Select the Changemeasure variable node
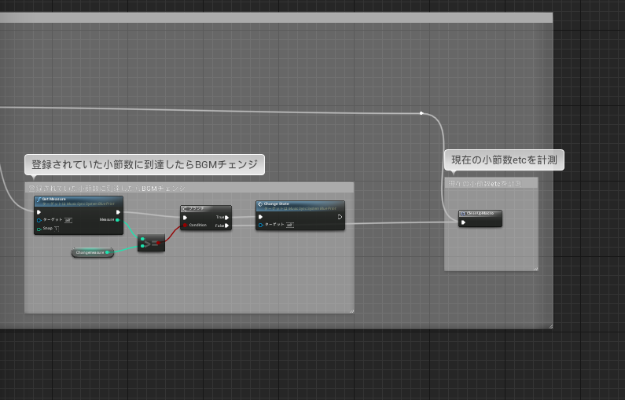Screen dimensions: 625x400 pos(93,252)
